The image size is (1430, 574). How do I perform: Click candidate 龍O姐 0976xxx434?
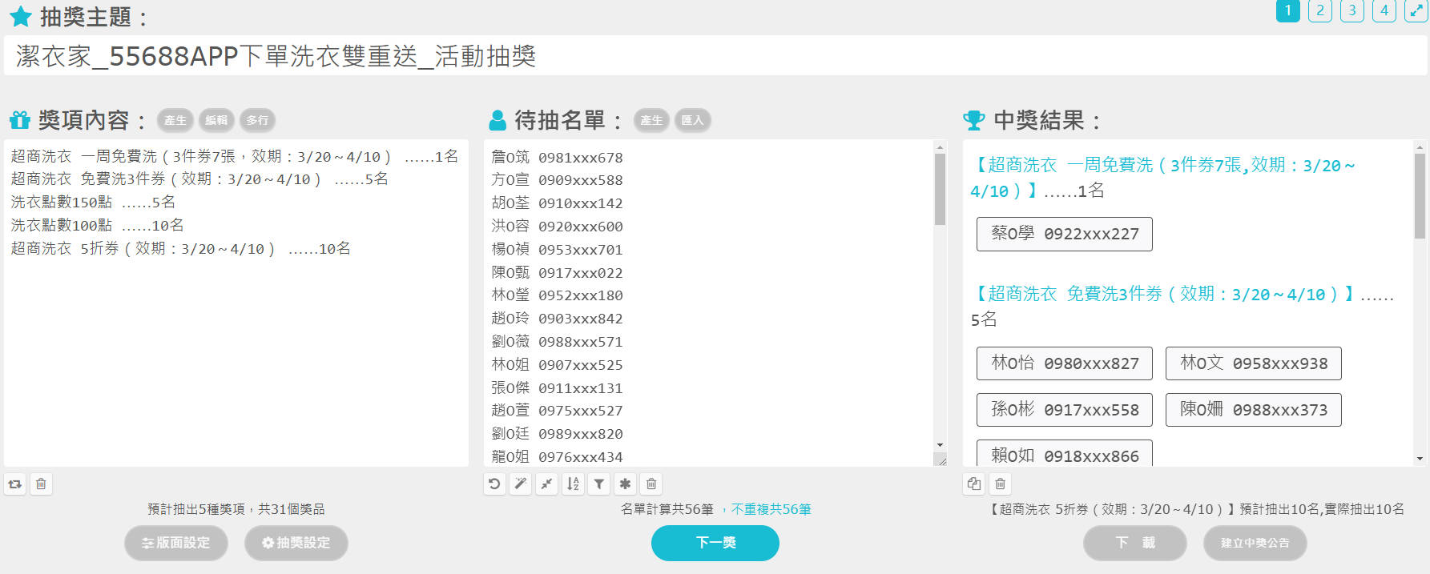557,457
